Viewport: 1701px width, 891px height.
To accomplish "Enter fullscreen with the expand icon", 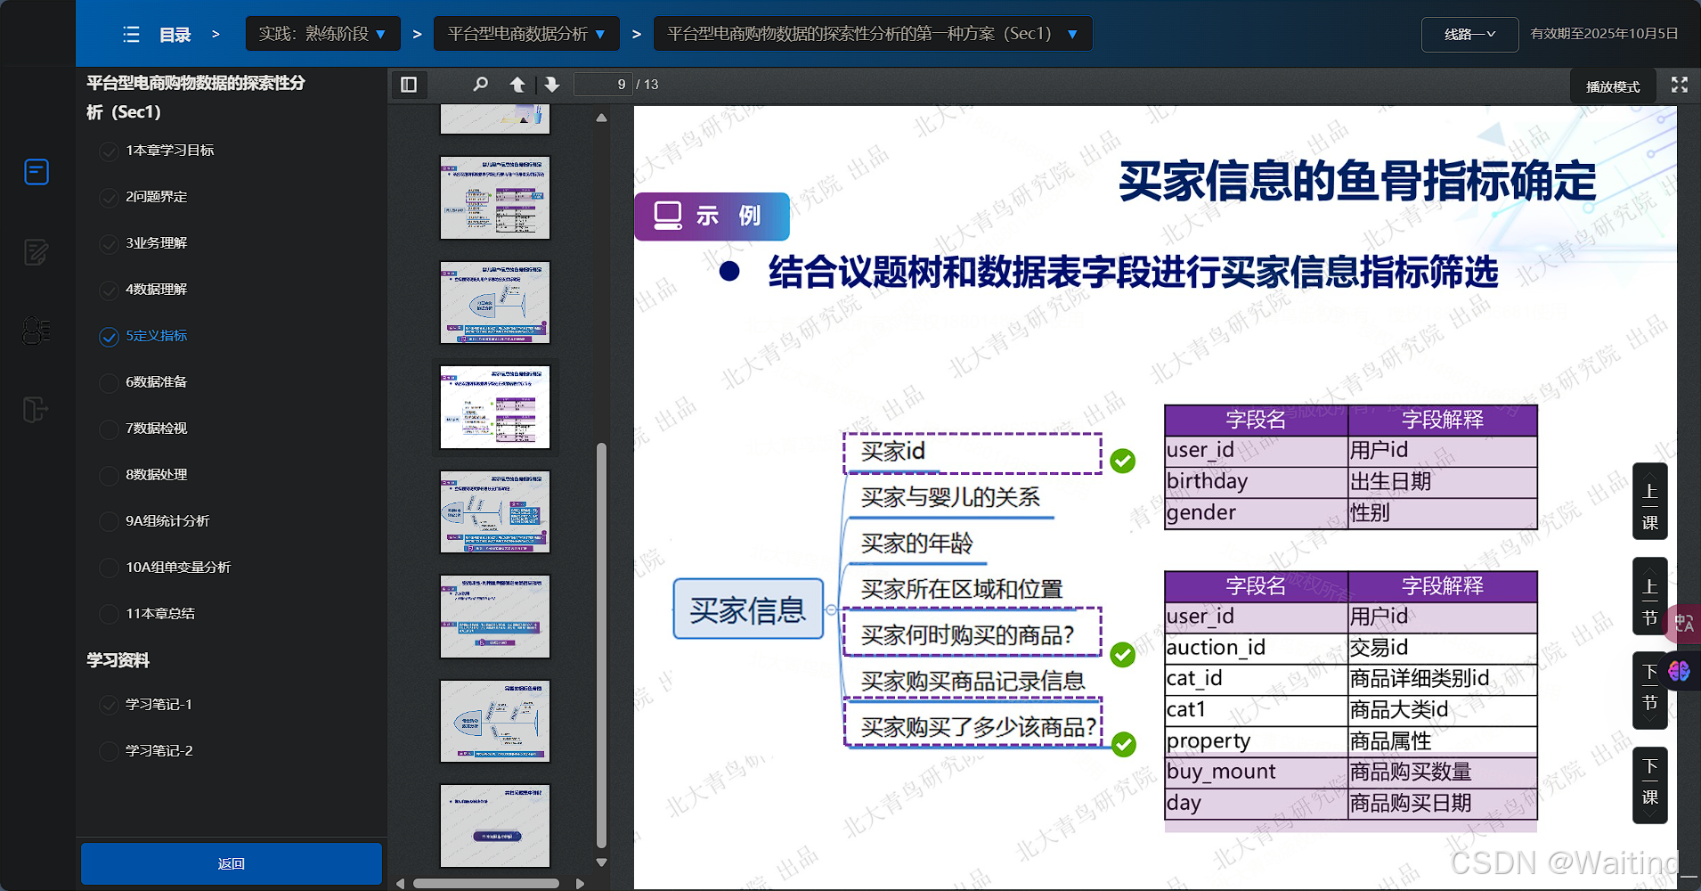I will pos(1680,85).
